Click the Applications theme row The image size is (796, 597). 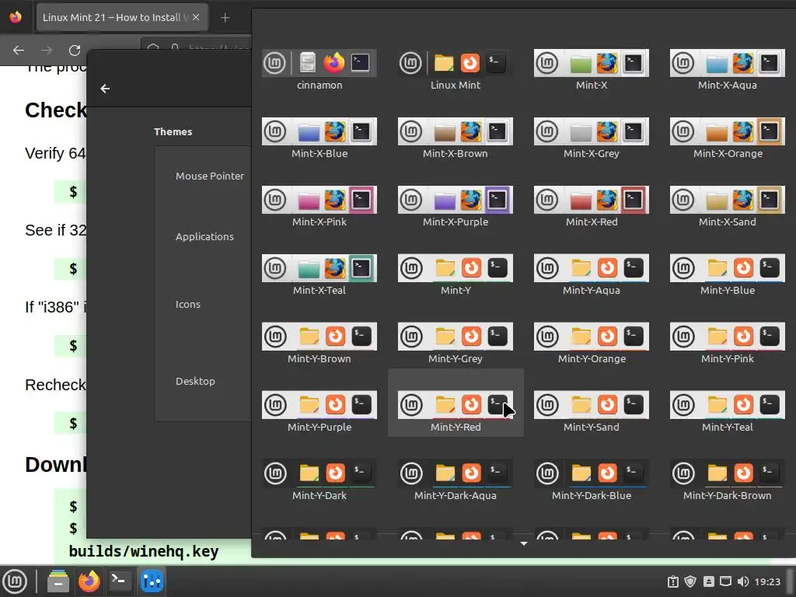click(x=203, y=236)
